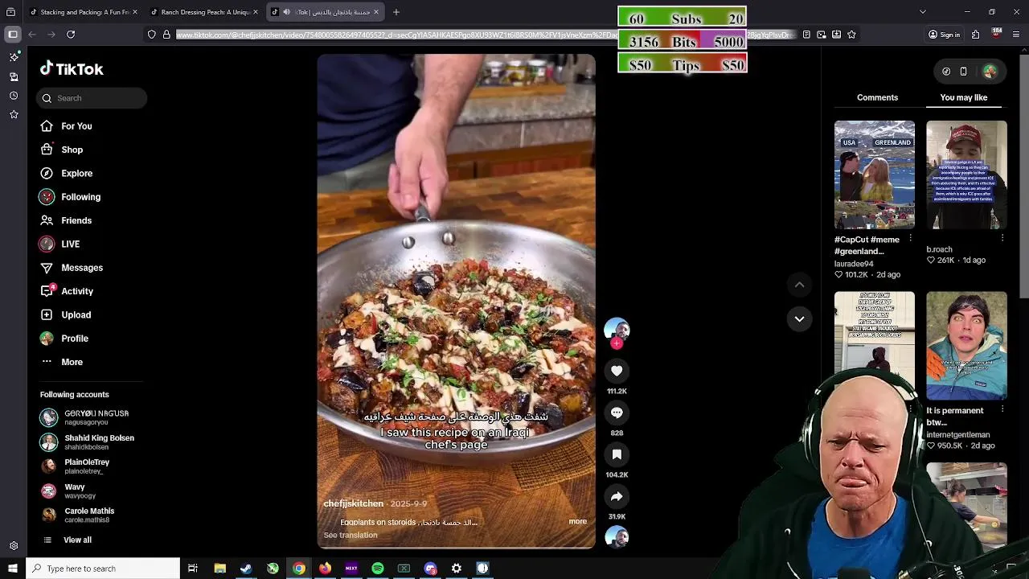The height and width of the screenshot is (579, 1029).
Task: Switch to the Comments tab
Action: 877,97
